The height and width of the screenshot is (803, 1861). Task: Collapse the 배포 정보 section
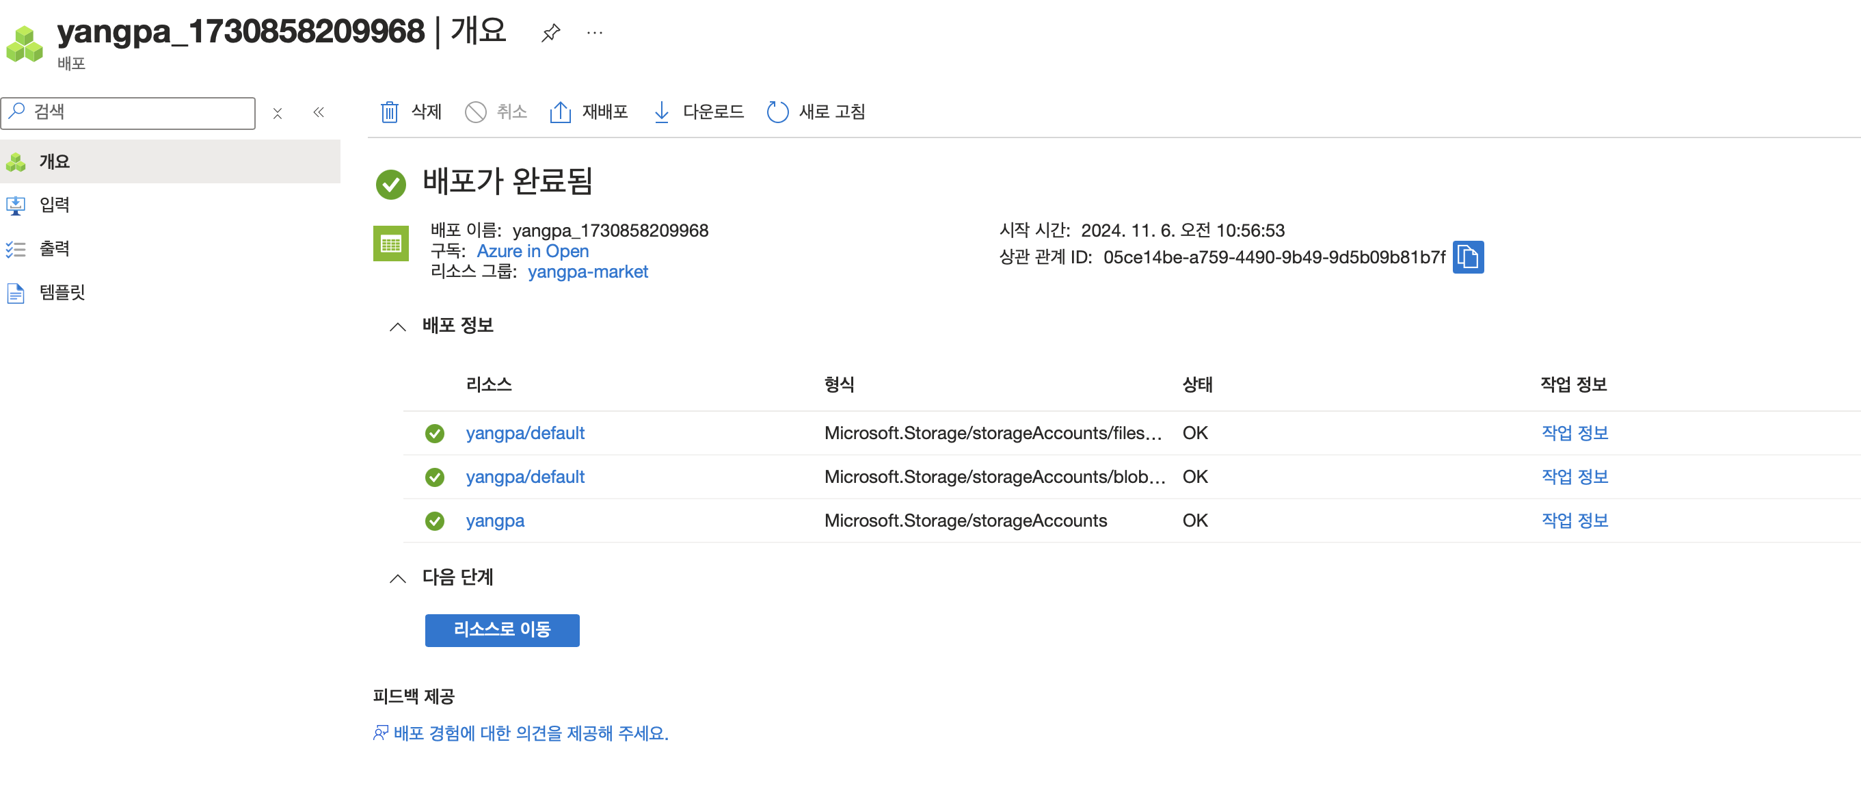pyautogui.click(x=398, y=327)
